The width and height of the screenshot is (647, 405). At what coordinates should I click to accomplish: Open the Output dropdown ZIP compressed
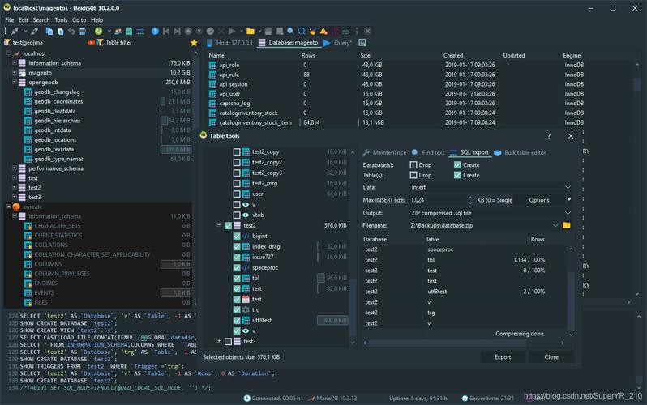pos(568,213)
